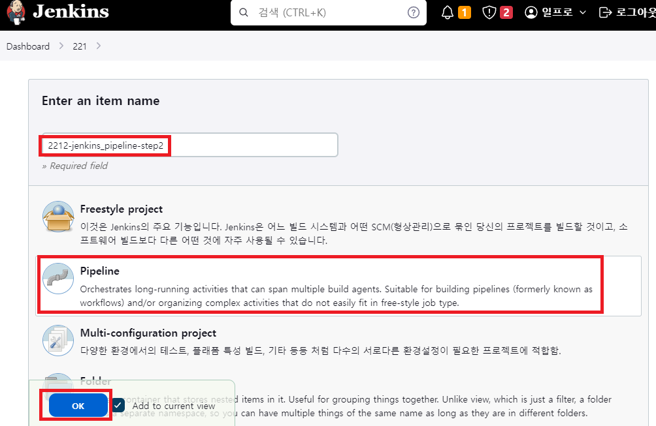Open the search help question mark icon
Image resolution: width=656 pixels, height=426 pixels.
[414, 12]
